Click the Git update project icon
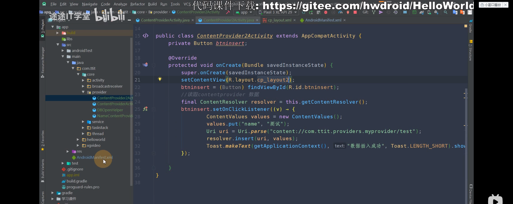The width and height of the screenshot is (513, 204). tap(373, 12)
